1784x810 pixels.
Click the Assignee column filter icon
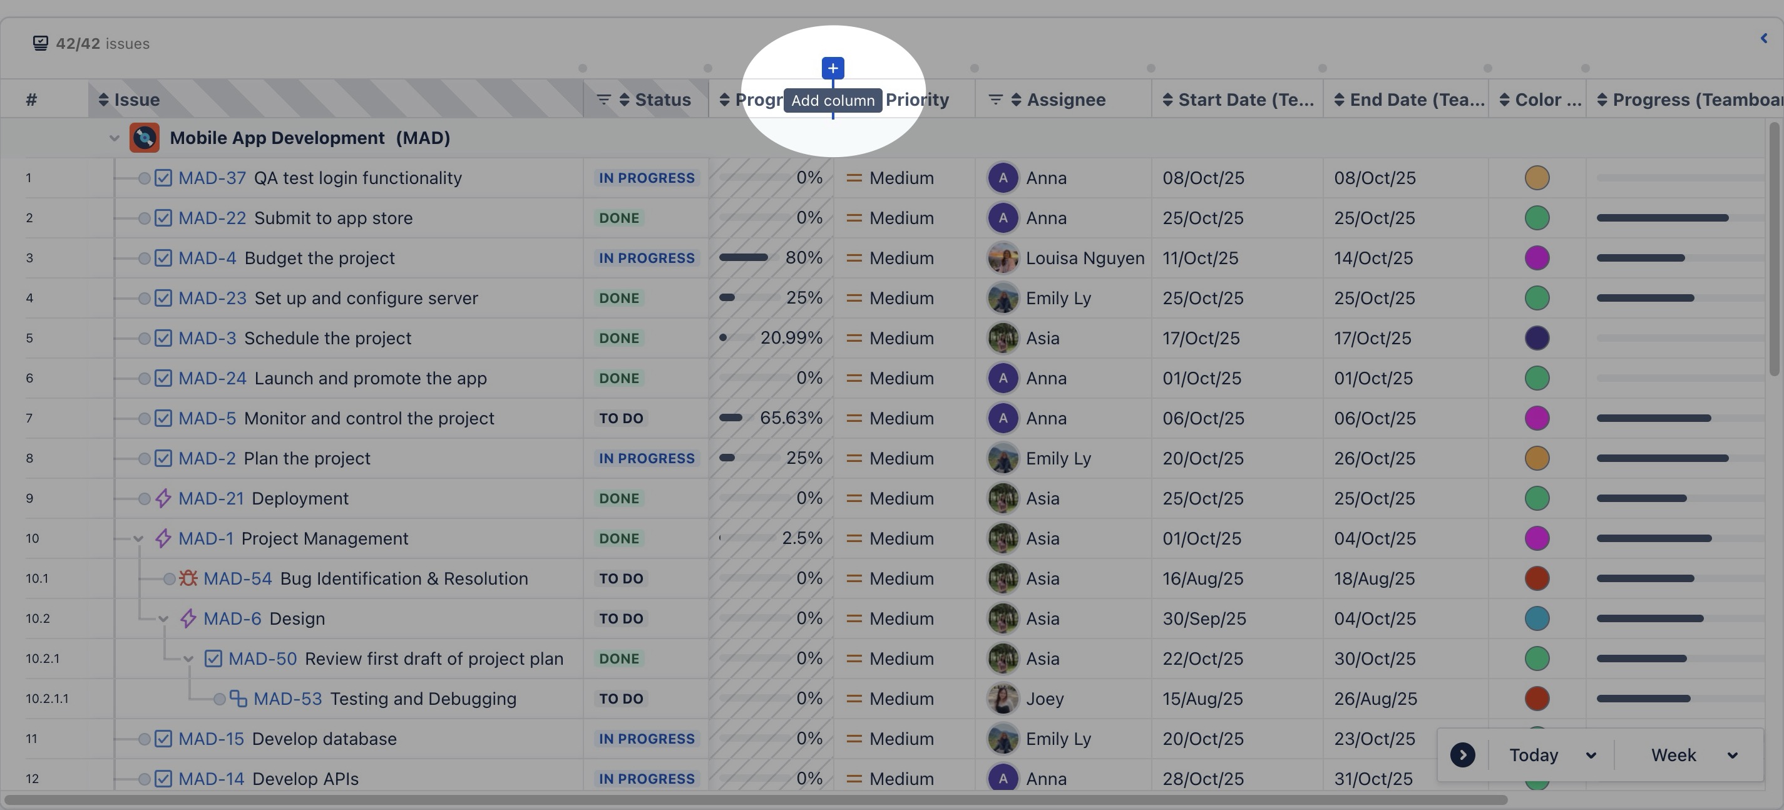point(995,100)
